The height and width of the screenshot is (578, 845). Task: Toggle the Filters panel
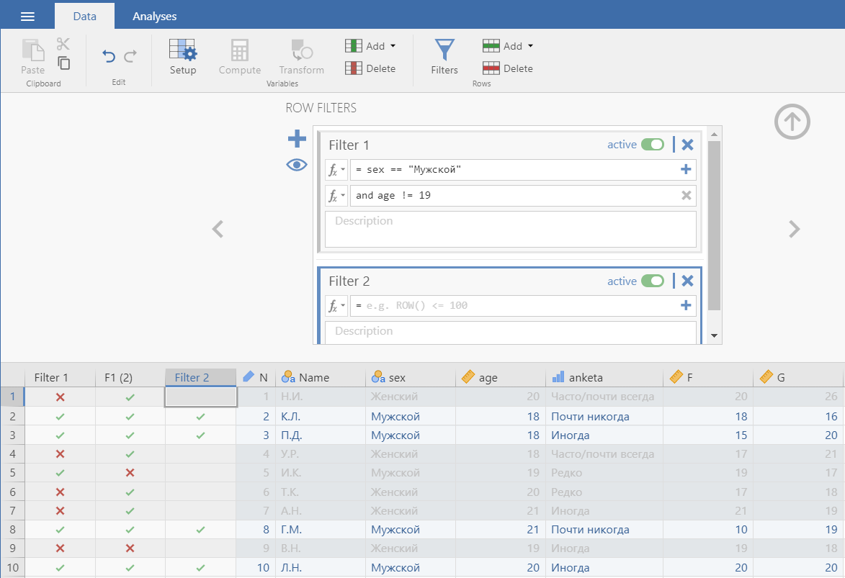pyautogui.click(x=444, y=57)
